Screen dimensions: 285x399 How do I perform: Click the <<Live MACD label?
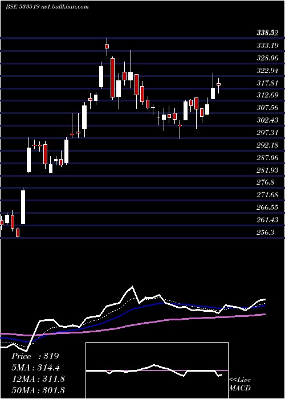coord(240,384)
